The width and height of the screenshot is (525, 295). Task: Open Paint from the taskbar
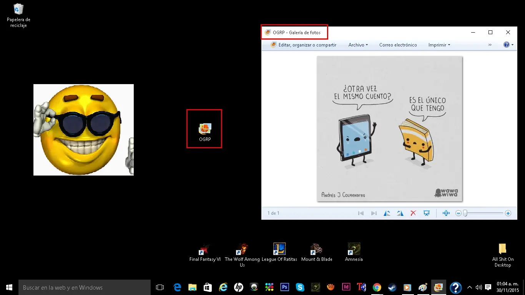pyautogui.click(x=423, y=287)
